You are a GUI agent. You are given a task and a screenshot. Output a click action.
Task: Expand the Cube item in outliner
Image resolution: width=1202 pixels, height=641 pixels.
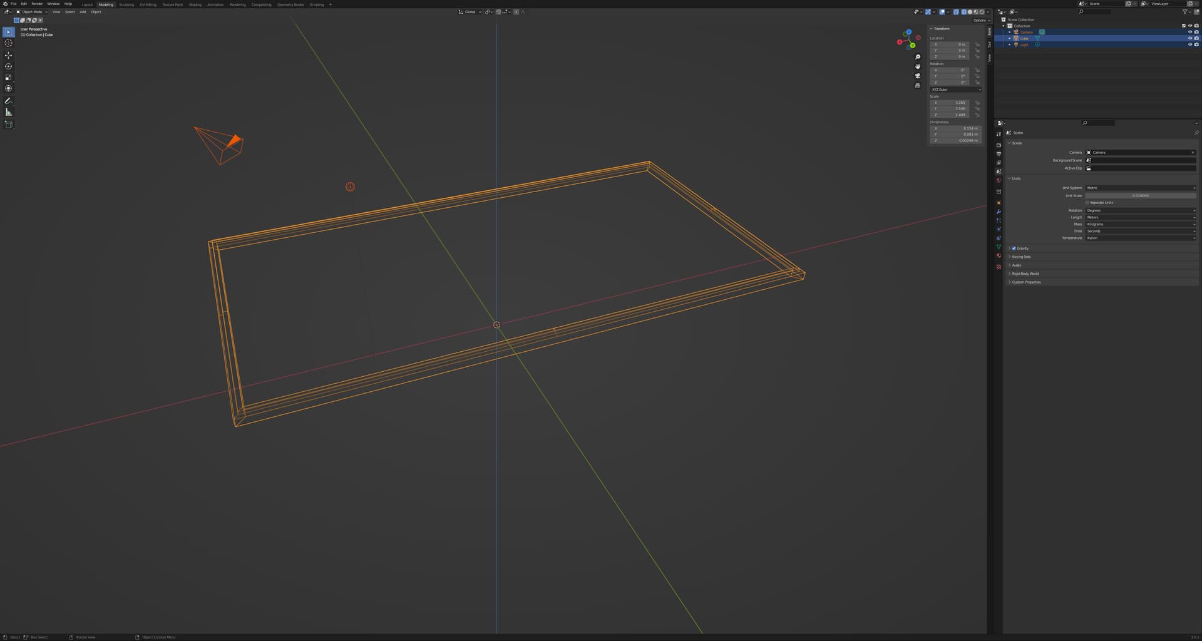click(x=1009, y=38)
